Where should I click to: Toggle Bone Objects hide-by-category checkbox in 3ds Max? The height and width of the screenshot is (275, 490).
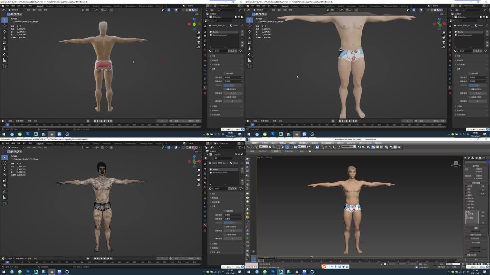tap(467, 207)
